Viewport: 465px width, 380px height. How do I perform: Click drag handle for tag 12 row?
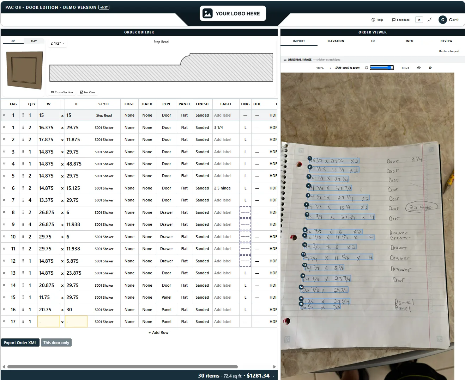[x=23, y=261]
